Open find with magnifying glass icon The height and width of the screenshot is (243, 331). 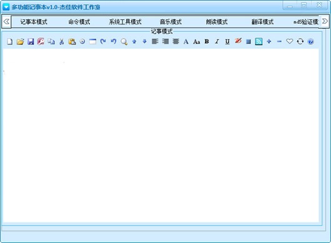(124, 42)
